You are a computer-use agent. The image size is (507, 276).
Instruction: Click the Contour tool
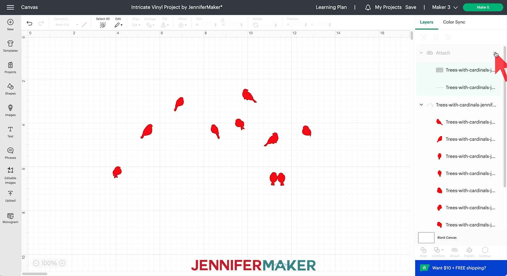pyautogui.click(x=485, y=252)
